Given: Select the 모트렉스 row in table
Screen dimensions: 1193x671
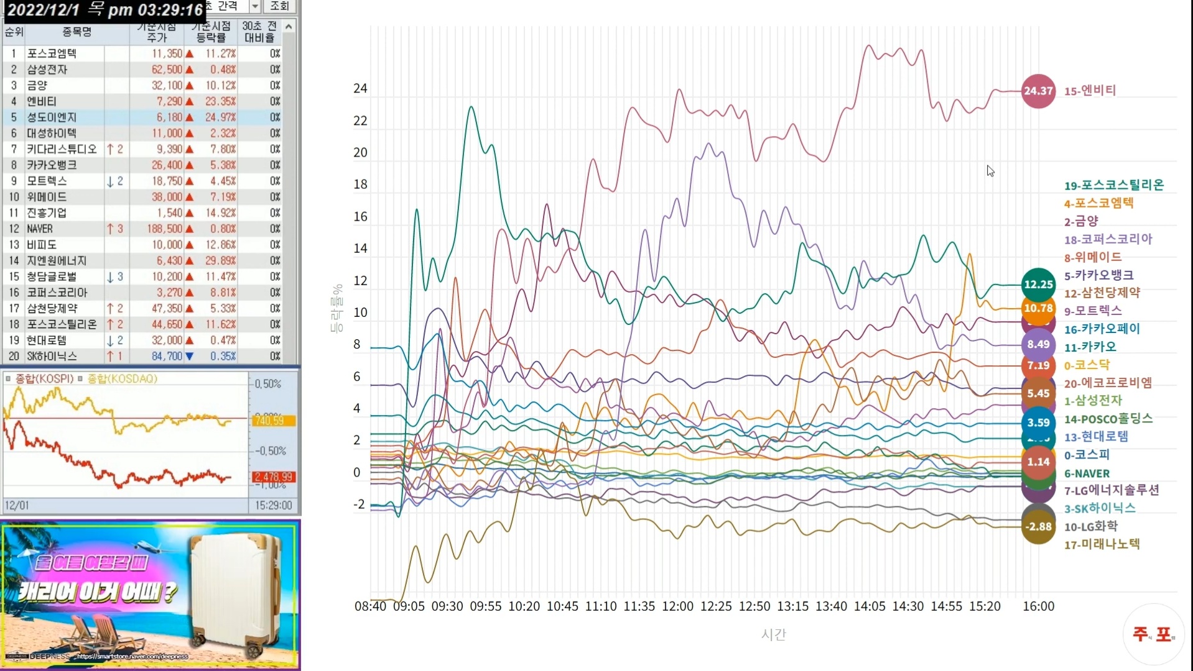Looking at the screenshot, I should tap(142, 181).
